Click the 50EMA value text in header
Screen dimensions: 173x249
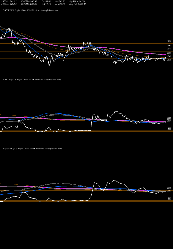8,4
